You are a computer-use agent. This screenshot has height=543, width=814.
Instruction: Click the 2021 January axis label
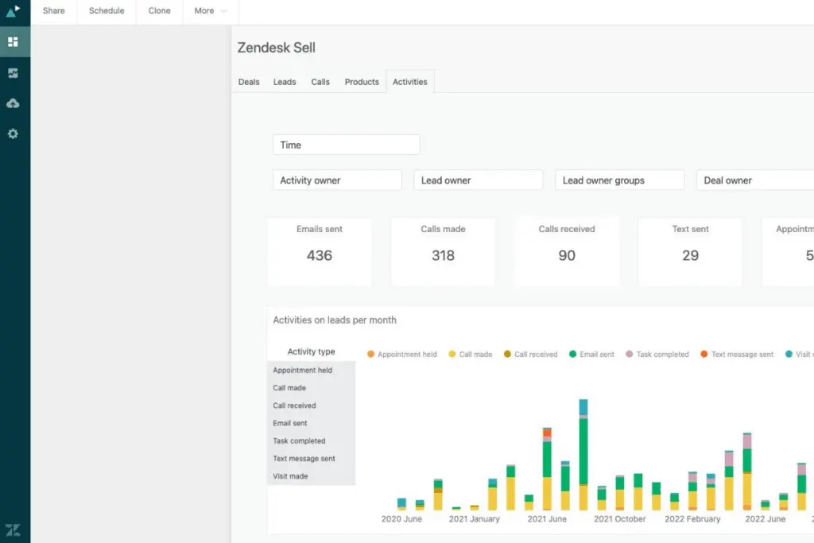click(x=475, y=518)
